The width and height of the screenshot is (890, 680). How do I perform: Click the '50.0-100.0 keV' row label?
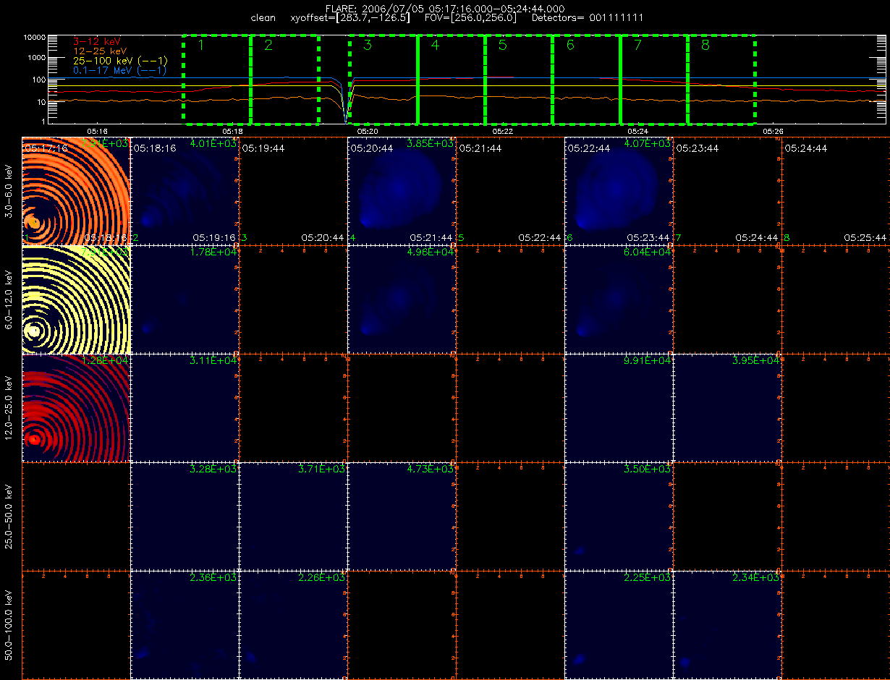click(9, 625)
